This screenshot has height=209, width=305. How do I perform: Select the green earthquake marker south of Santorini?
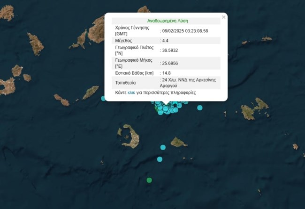(x=149, y=180)
